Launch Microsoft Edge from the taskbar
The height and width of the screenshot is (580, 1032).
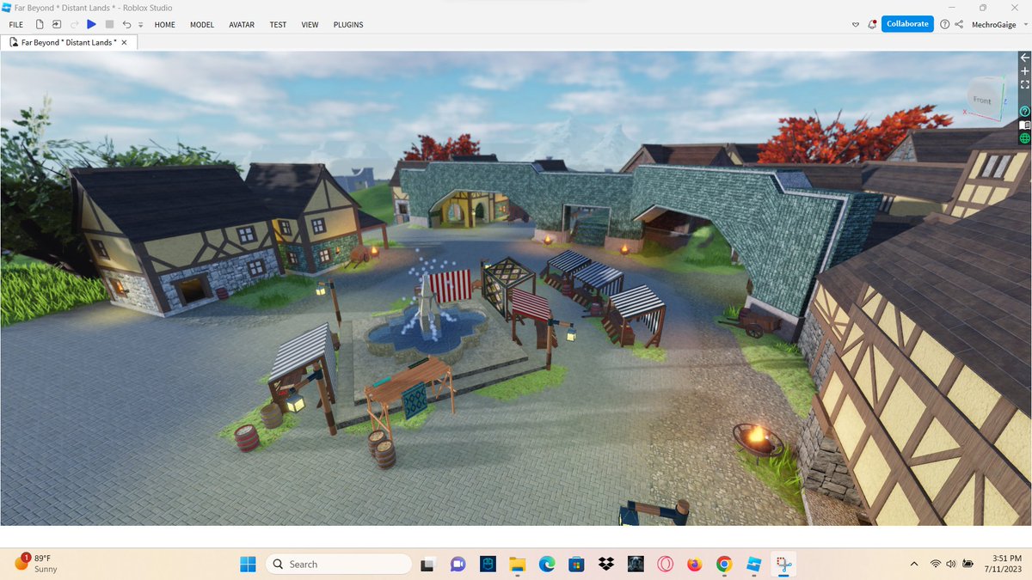coord(547,565)
